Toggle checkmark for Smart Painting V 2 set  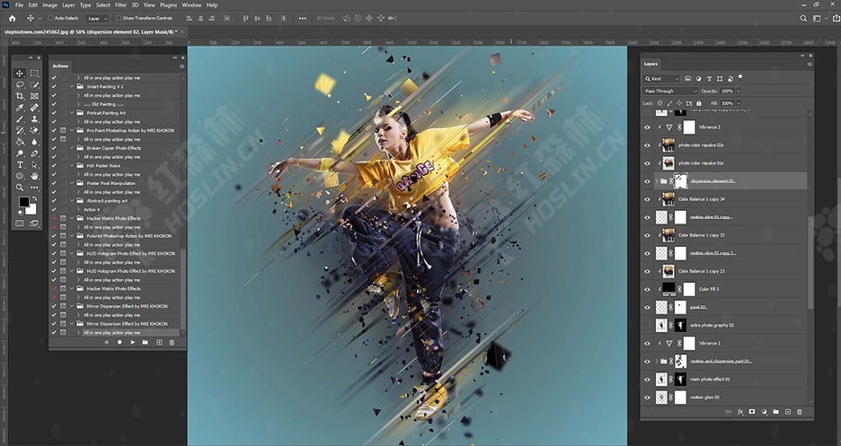54,86
